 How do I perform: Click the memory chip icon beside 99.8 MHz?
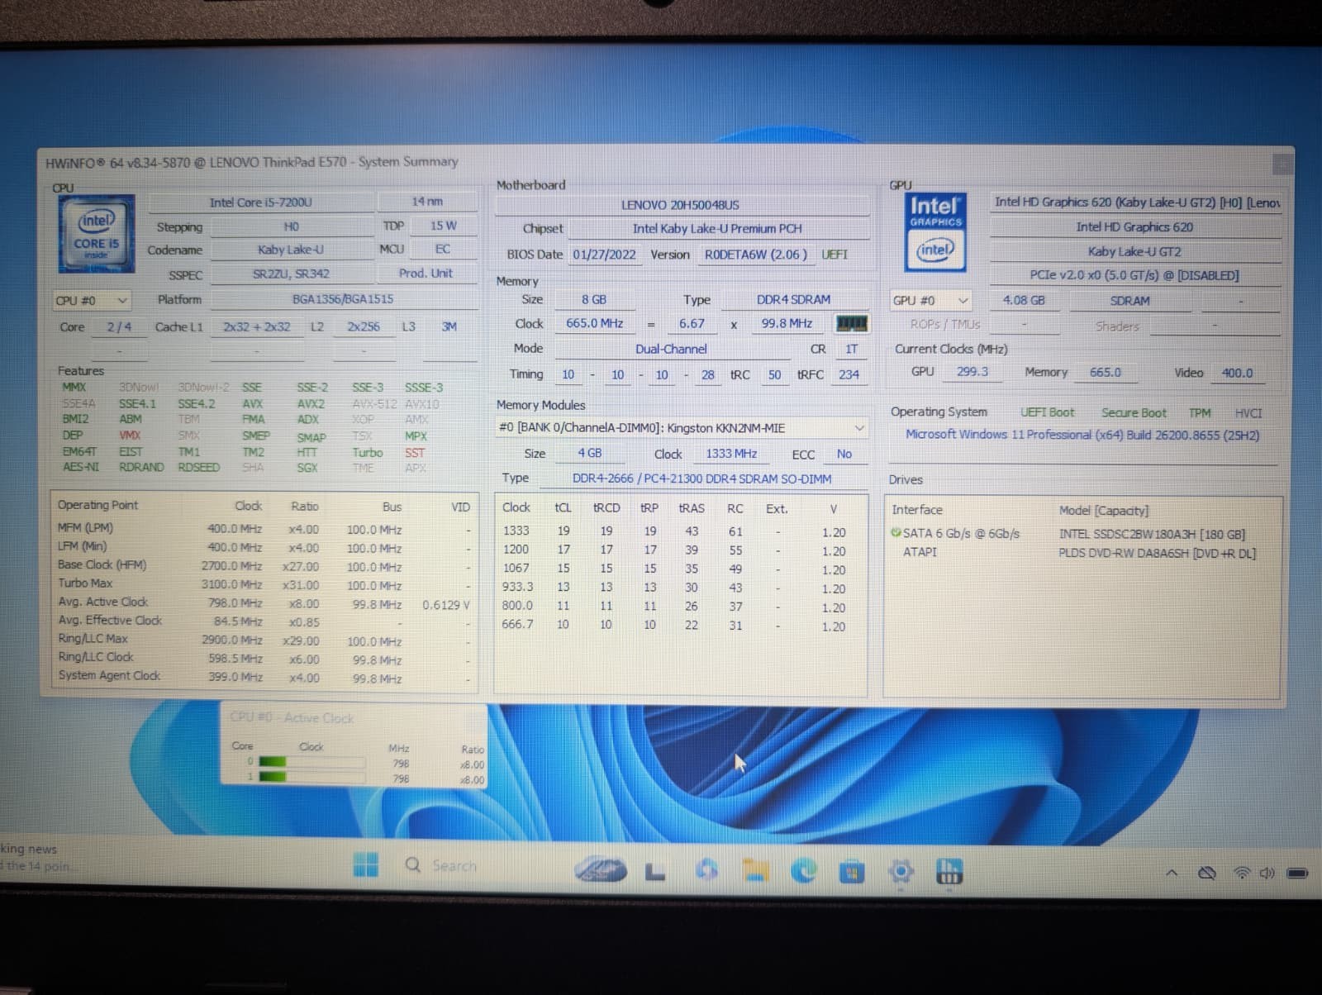coord(851,323)
